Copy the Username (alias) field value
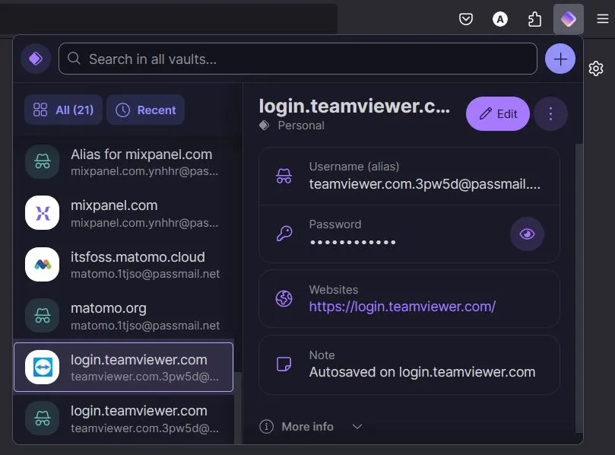615x455 pixels. (409, 176)
